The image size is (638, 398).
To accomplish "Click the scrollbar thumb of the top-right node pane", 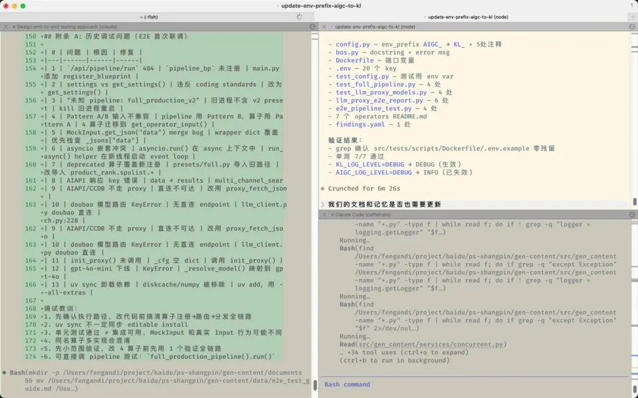I will [635, 201].
